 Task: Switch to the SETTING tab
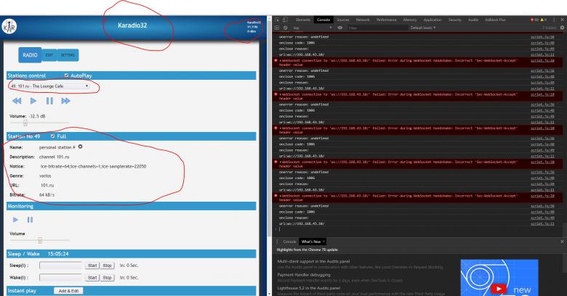(68, 55)
